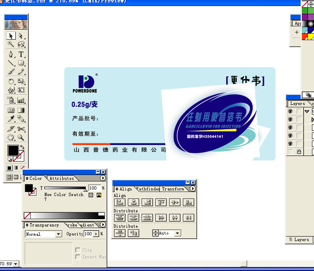Image resolution: width=314 pixels, height=271 pixels.
Task: Enable the Invert Mask checkbox
Action: tap(78, 257)
